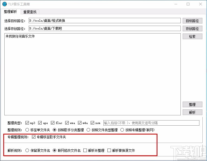Click the 整理 button
This screenshot has height=161, width=207.
coord(192,105)
